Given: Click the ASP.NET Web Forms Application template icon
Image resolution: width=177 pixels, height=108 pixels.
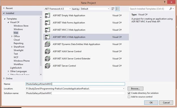Looking at the screenshot, I should 48,23.
